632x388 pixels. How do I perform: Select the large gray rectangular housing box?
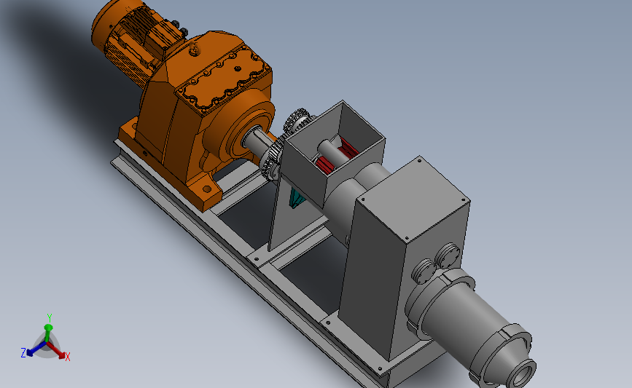[403, 258]
